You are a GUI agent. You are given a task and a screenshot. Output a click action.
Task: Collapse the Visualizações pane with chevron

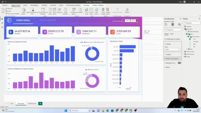(181, 19)
